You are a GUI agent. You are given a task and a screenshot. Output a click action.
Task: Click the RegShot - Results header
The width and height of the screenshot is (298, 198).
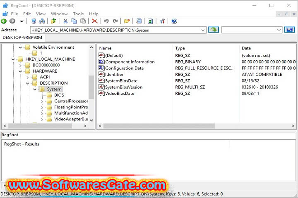[x=22, y=144]
